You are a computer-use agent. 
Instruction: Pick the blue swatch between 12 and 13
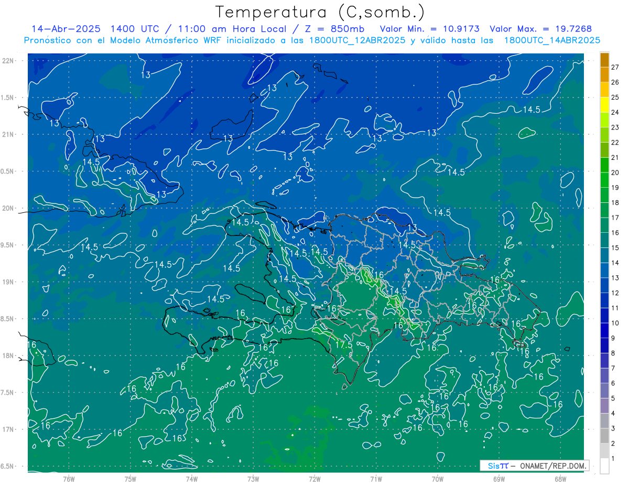(604, 285)
